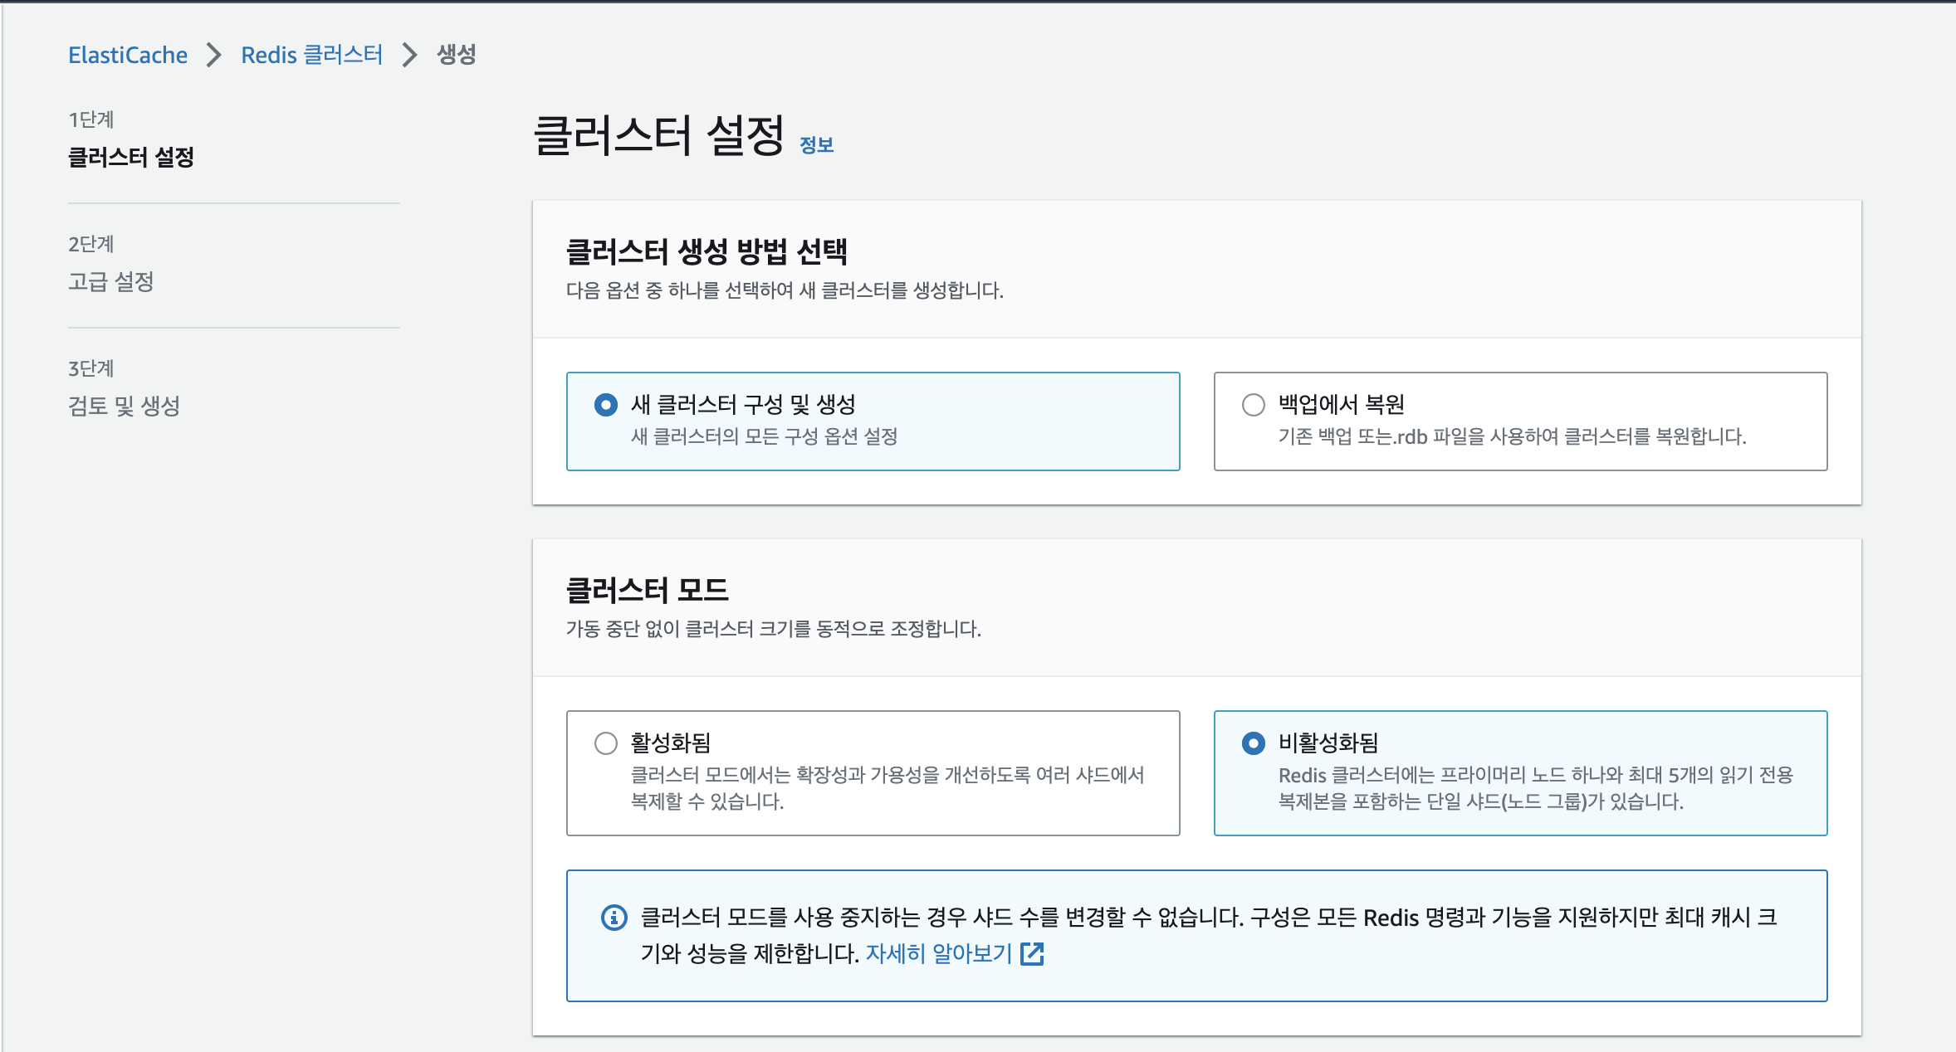Go to step 2 고급 설정

click(x=111, y=281)
